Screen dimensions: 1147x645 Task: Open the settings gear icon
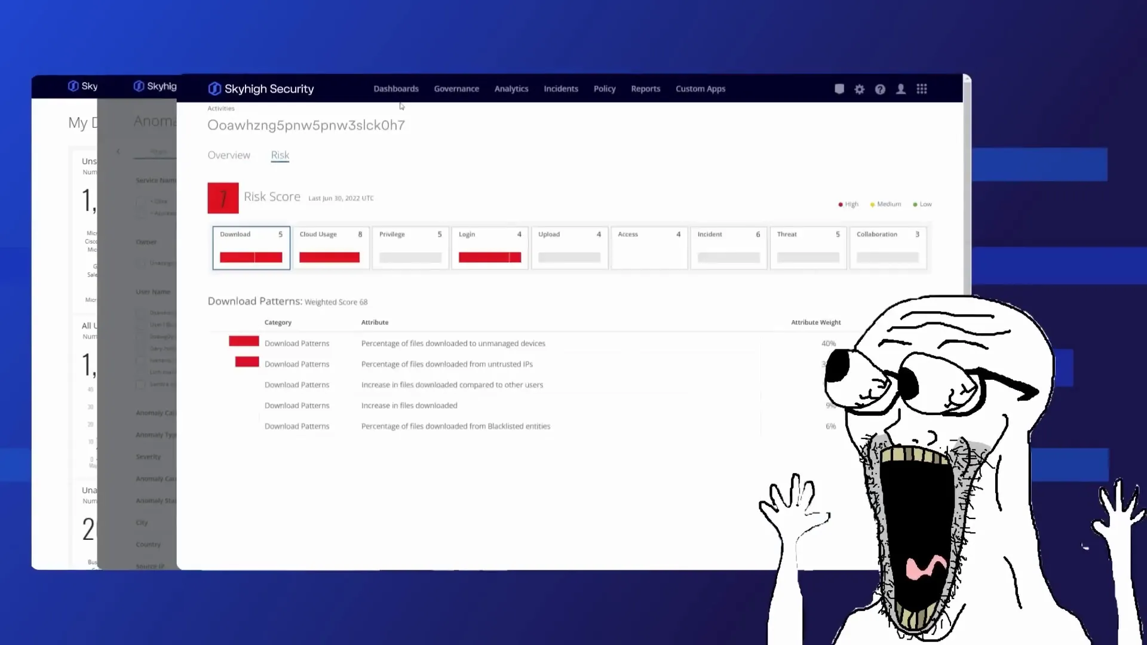[860, 89]
